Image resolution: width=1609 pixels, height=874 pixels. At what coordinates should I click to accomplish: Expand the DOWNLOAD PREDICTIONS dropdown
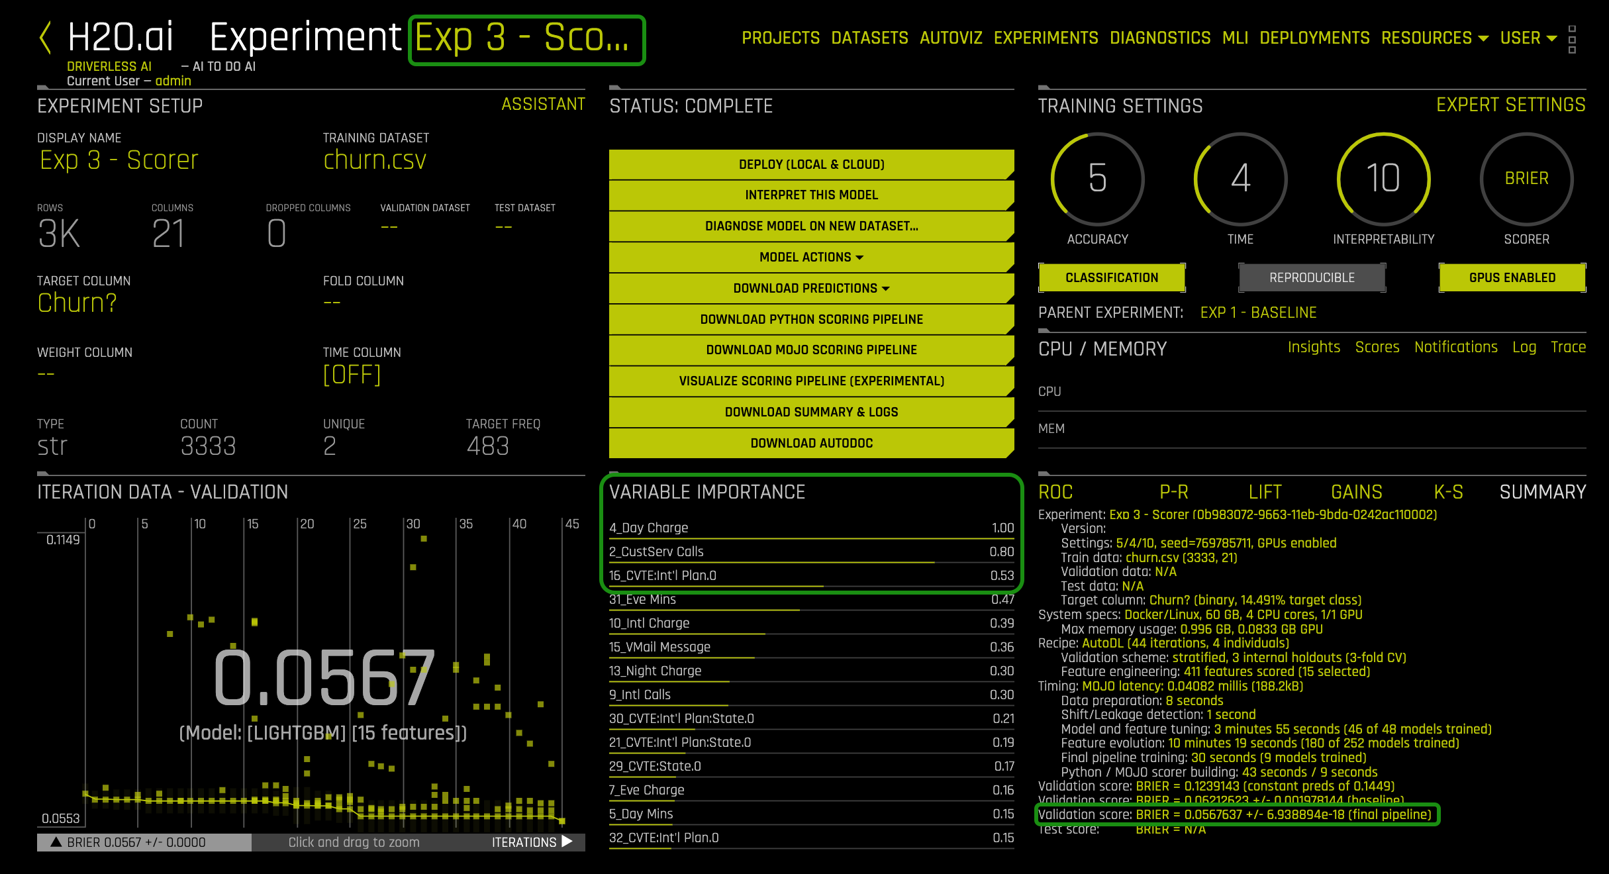[x=811, y=288]
